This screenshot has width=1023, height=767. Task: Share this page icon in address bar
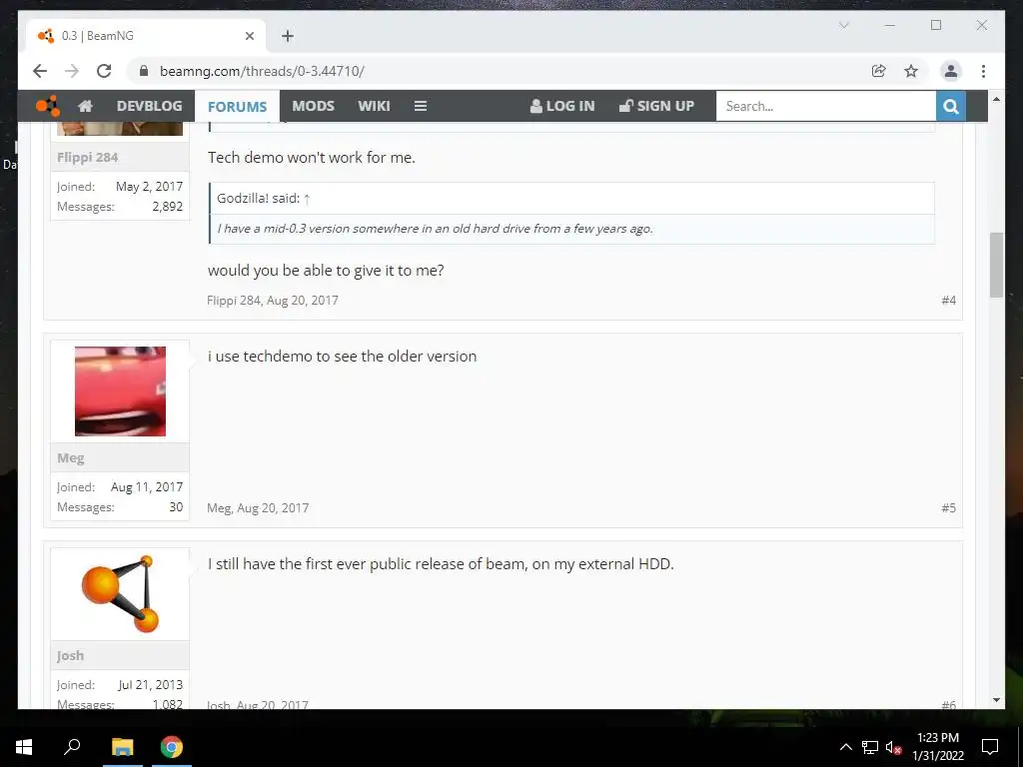coord(879,71)
